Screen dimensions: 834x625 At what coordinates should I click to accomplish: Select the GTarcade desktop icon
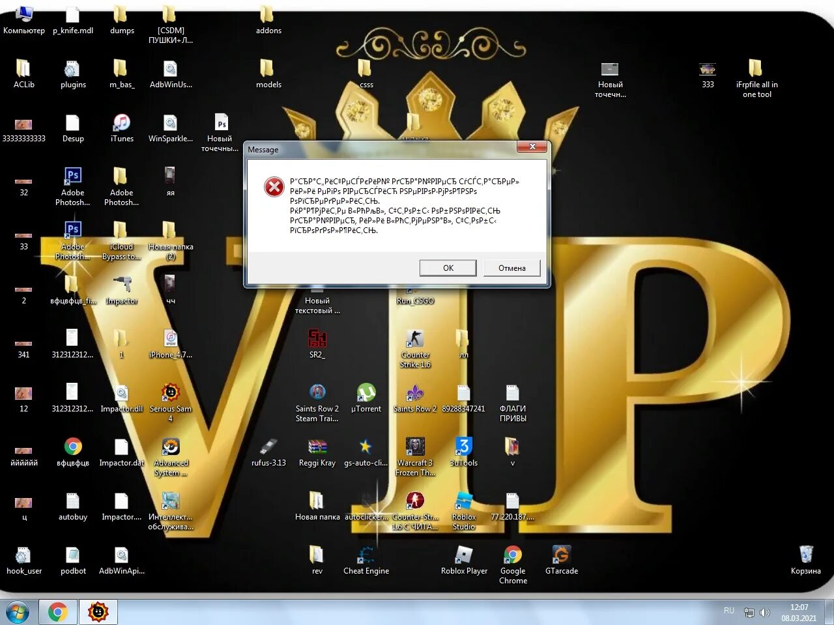562,560
